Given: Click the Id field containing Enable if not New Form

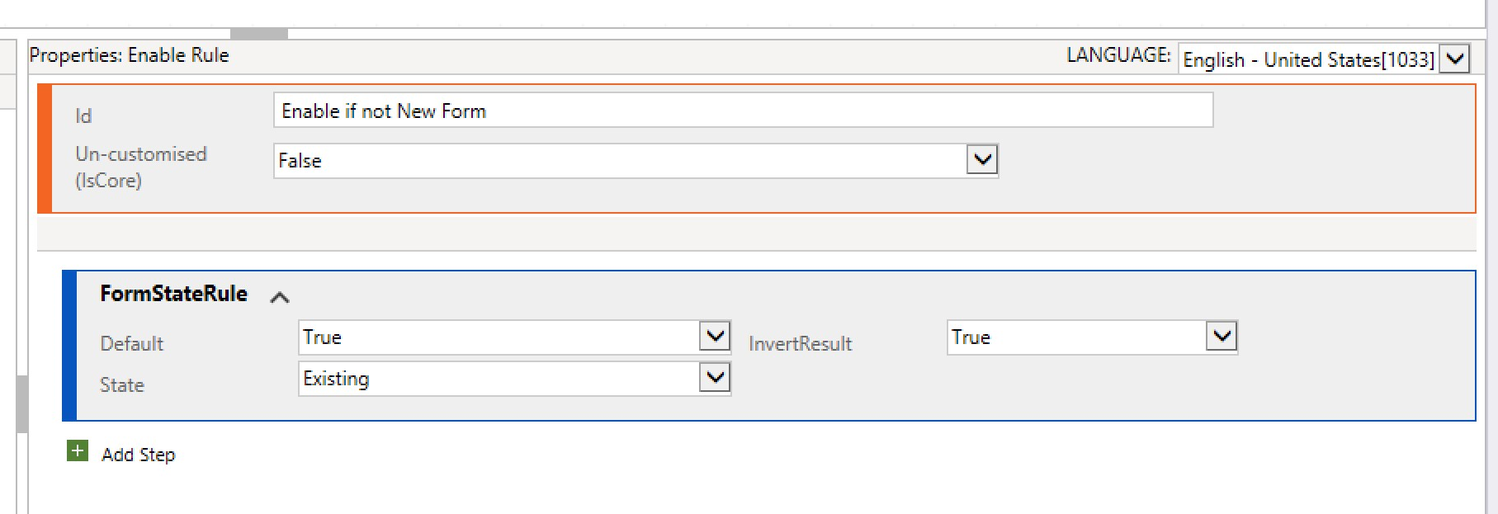Looking at the screenshot, I should [743, 111].
